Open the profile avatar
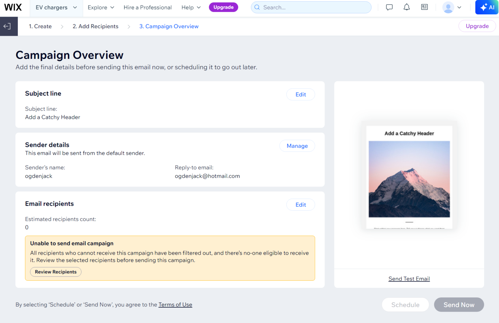This screenshot has height=323, width=499. tap(448, 7)
